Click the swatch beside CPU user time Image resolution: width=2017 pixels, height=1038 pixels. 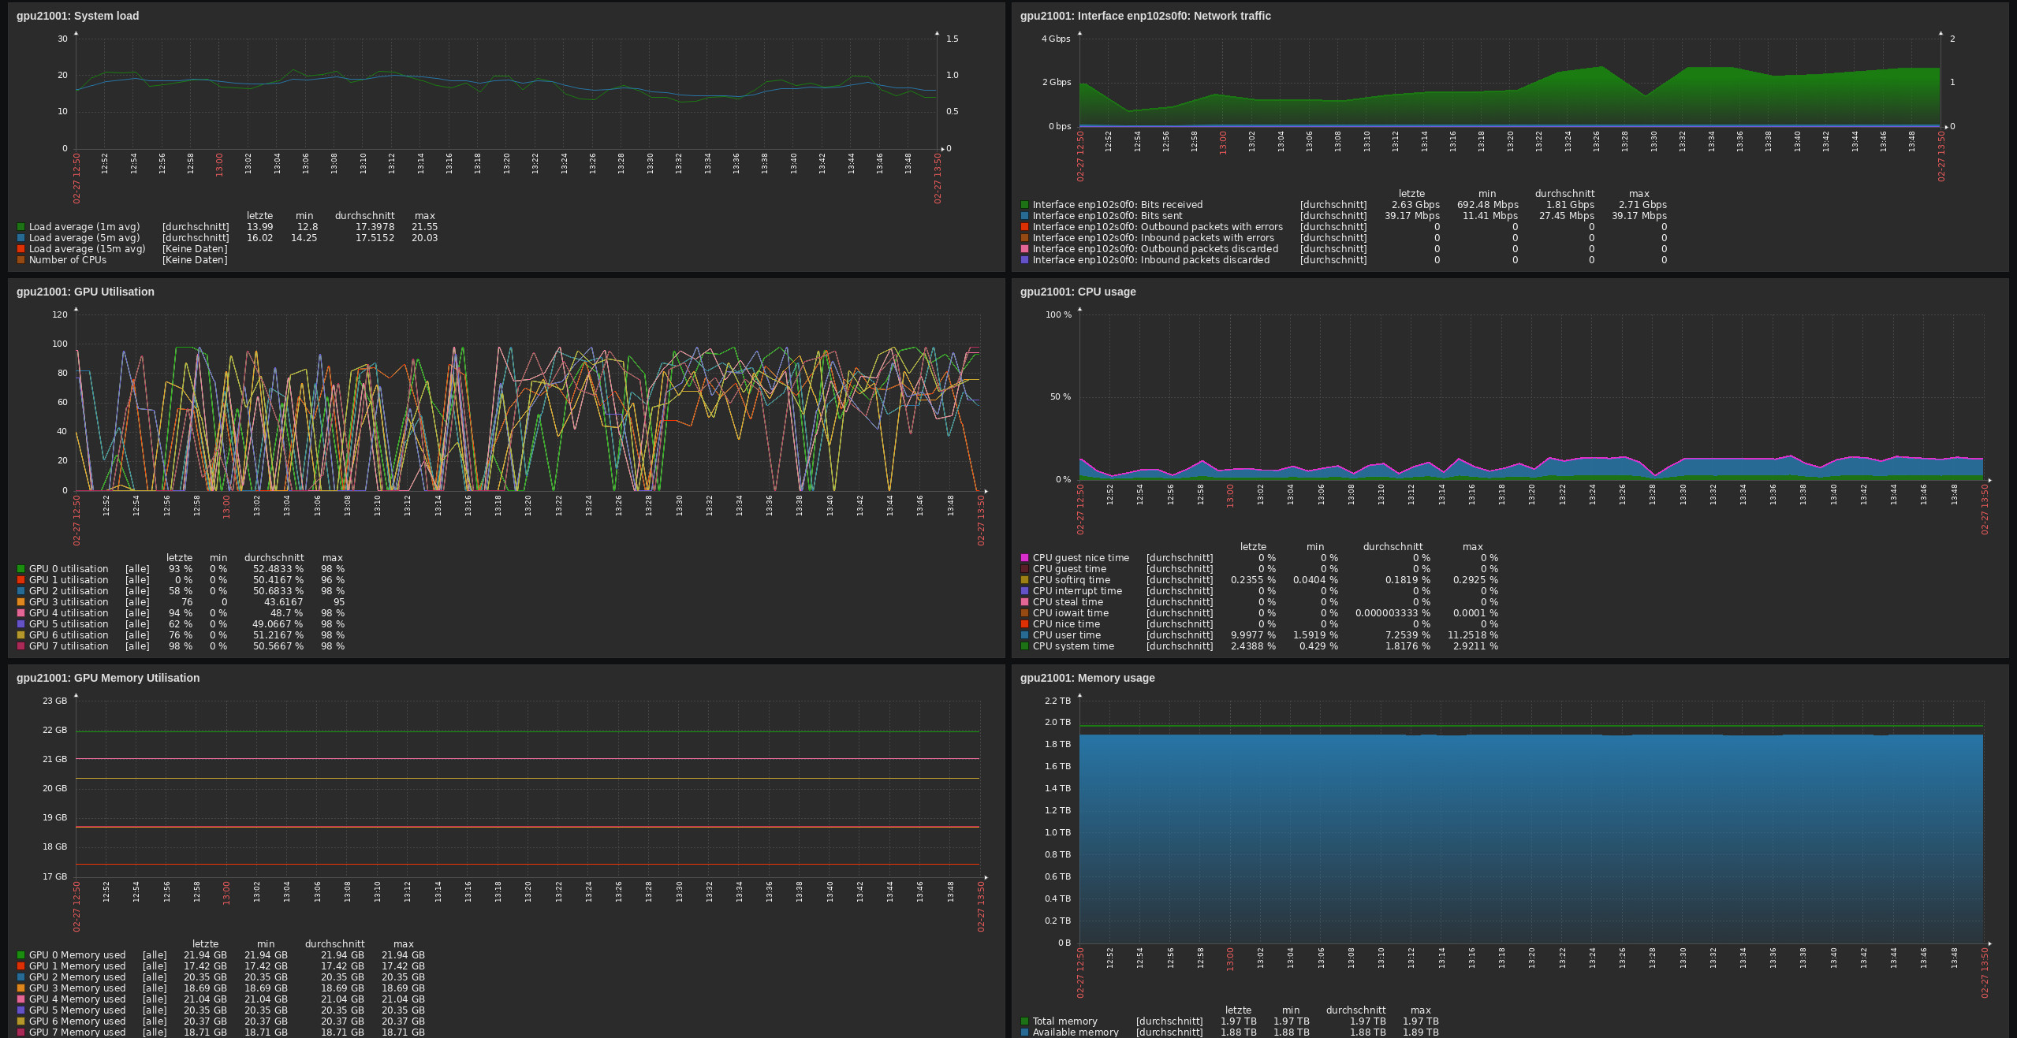1025,635
